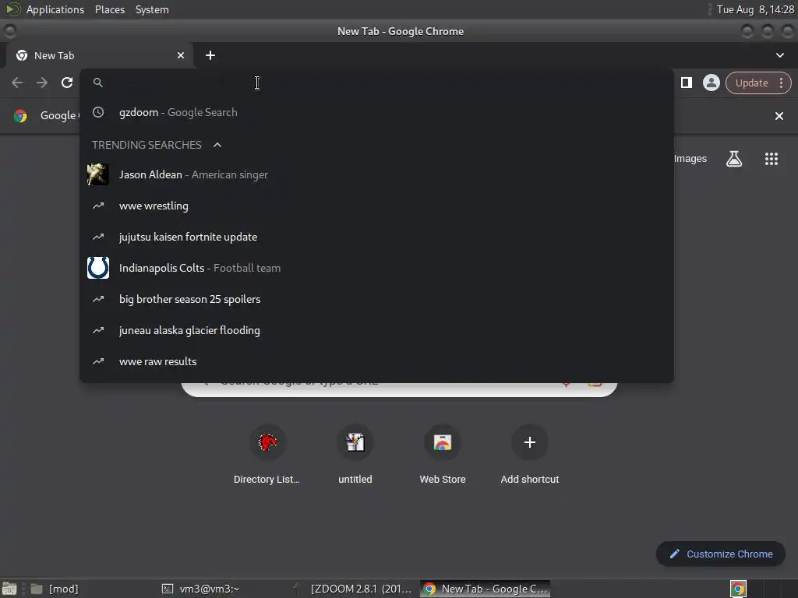Viewport: 798px width, 598px height.
Task: Click the clock Tue Aug 8 14:28
Action: pyautogui.click(x=755, y=9)
